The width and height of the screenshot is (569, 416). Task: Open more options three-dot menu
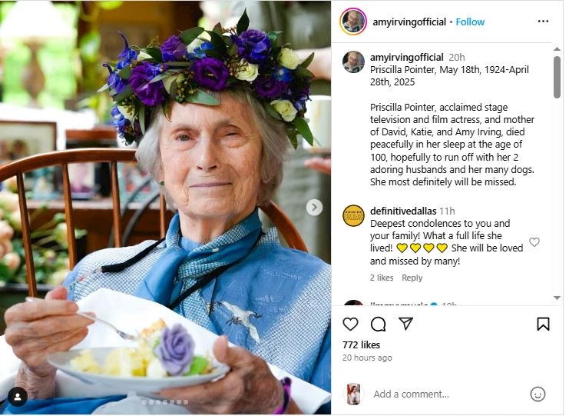click(x=543, y=22)
